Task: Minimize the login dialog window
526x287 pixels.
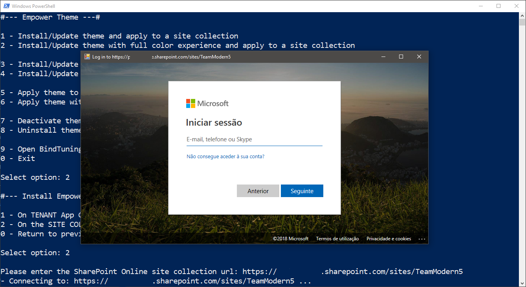Action: coord(383,57)
